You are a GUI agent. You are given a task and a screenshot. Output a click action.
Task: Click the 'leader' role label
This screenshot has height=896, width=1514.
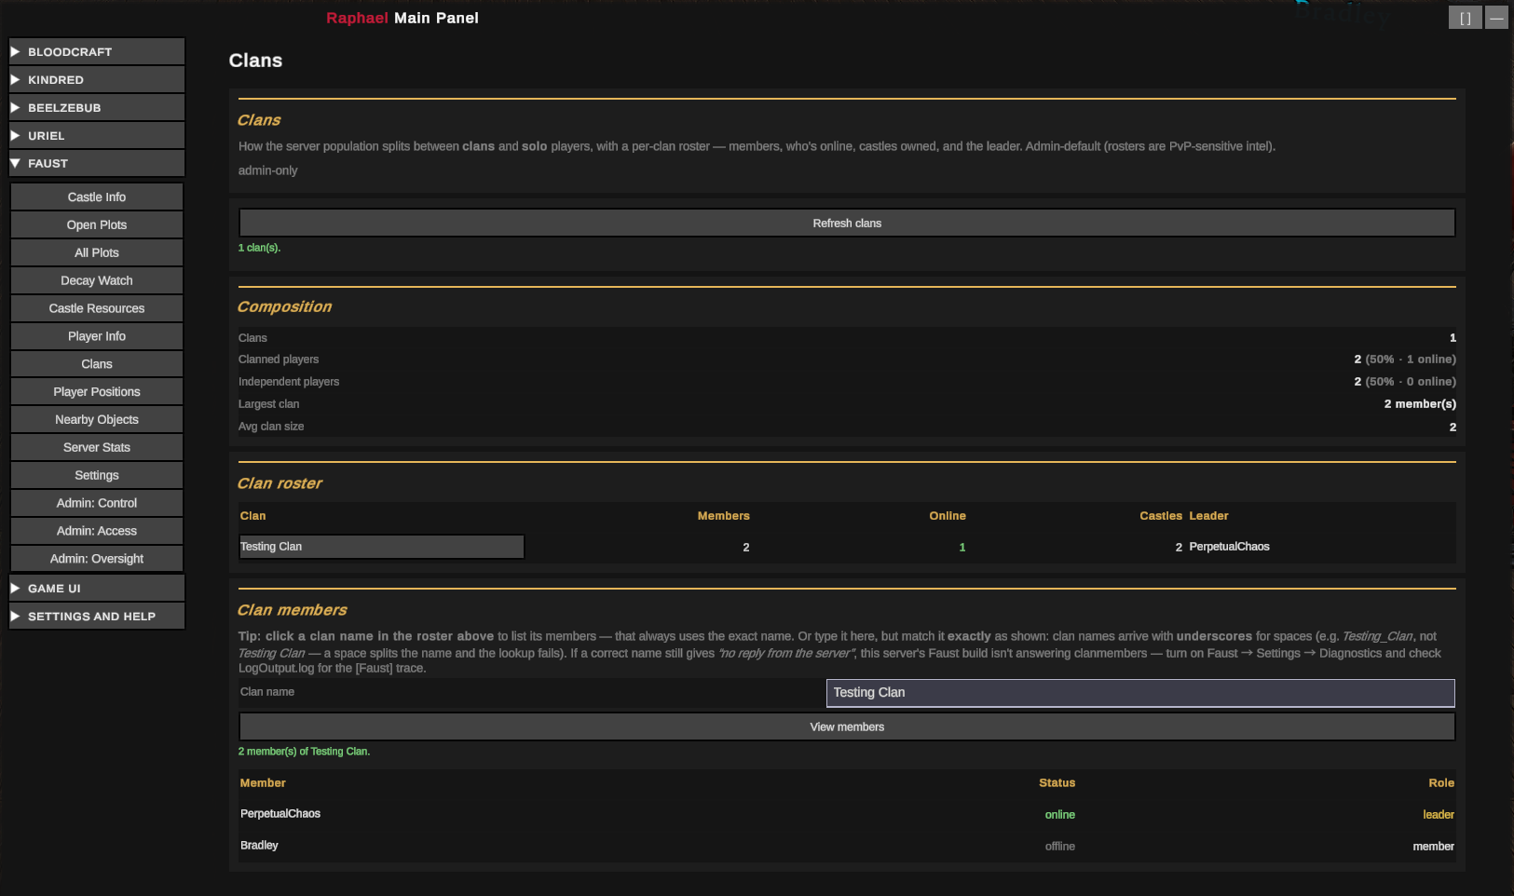click(x=1439, y=815)
